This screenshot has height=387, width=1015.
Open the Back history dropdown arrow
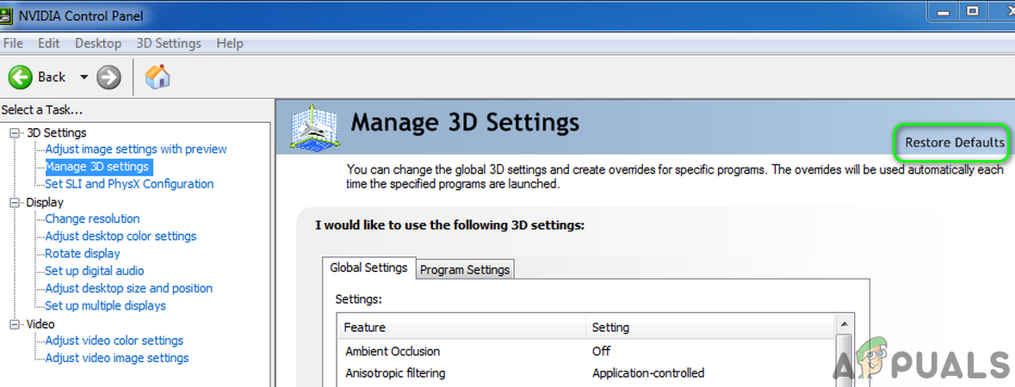pyautogui.click(x=84, y=77)
